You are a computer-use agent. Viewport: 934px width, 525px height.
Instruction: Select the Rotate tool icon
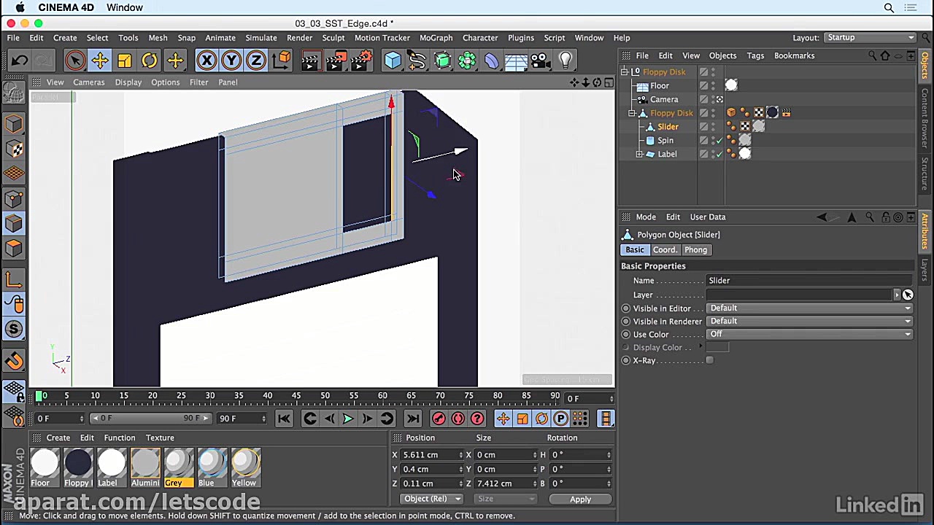click(x=150, y=61)
